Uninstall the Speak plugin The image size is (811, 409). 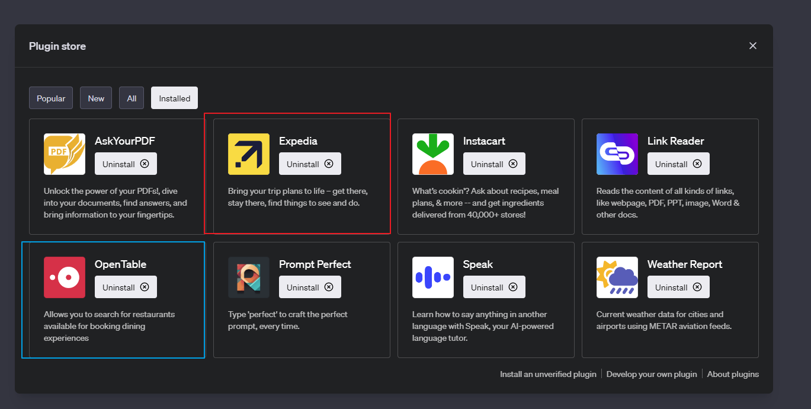[x=494, y=287]
